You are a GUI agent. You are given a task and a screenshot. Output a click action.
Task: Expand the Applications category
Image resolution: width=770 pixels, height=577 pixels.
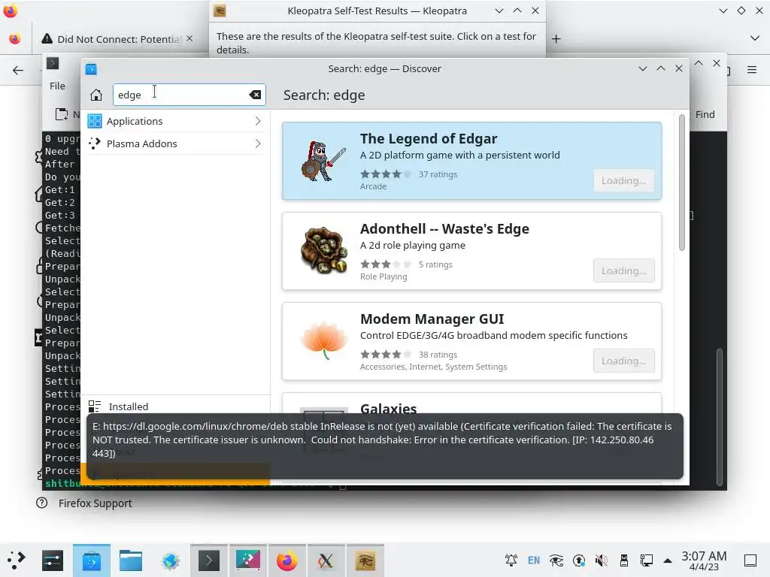[x=175, y=121]
